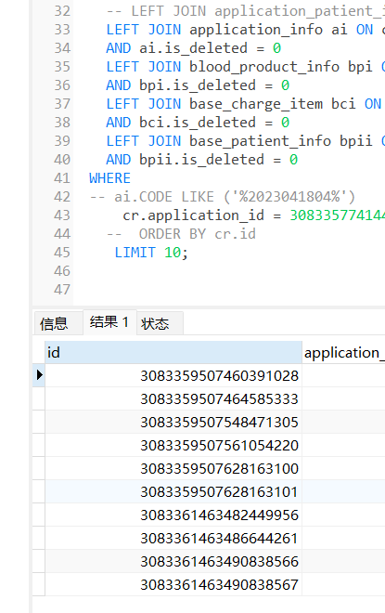This screenshot has height=613, width=385.
Task: Click the LEFT JOIN blood_product_info line
Action: click(245, 67)
